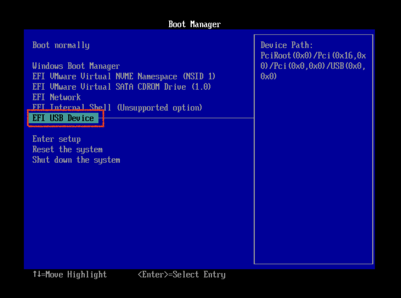401x298 pixels.
Task: Click the <Enter>=Select Entry hint
Action: (182, 274)
